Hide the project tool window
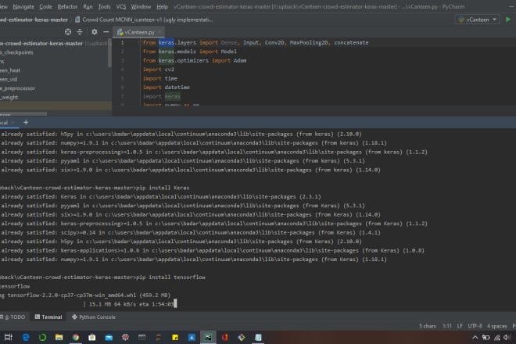The height and width of the screenshot is (344, 516). click(106, 32)
